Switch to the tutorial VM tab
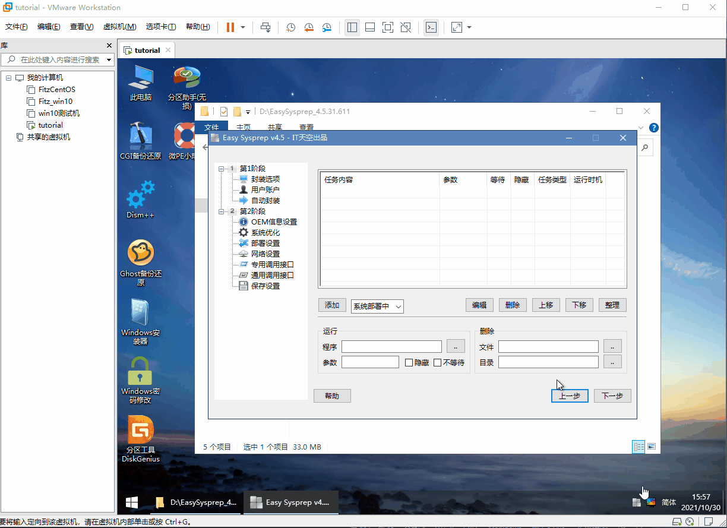 146,50
